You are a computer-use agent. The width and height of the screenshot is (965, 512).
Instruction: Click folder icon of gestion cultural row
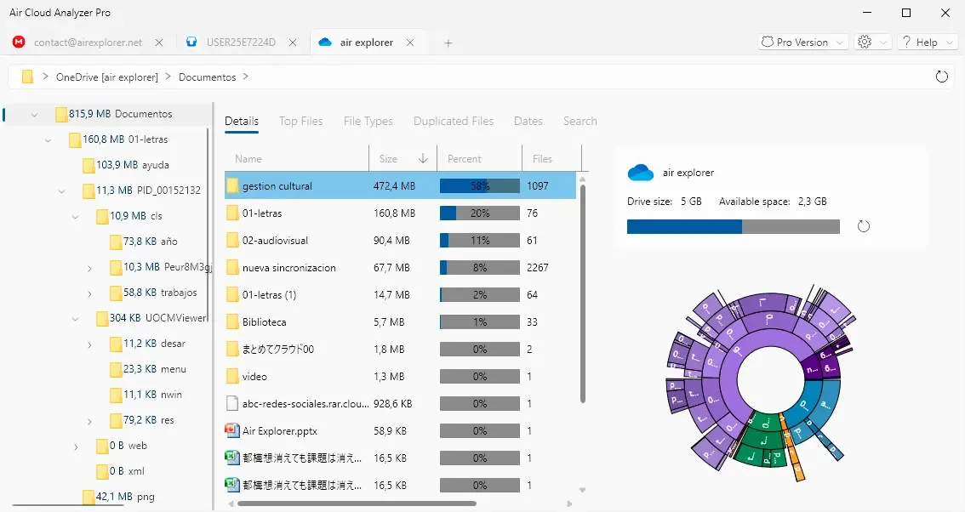[x=232, y=186]
